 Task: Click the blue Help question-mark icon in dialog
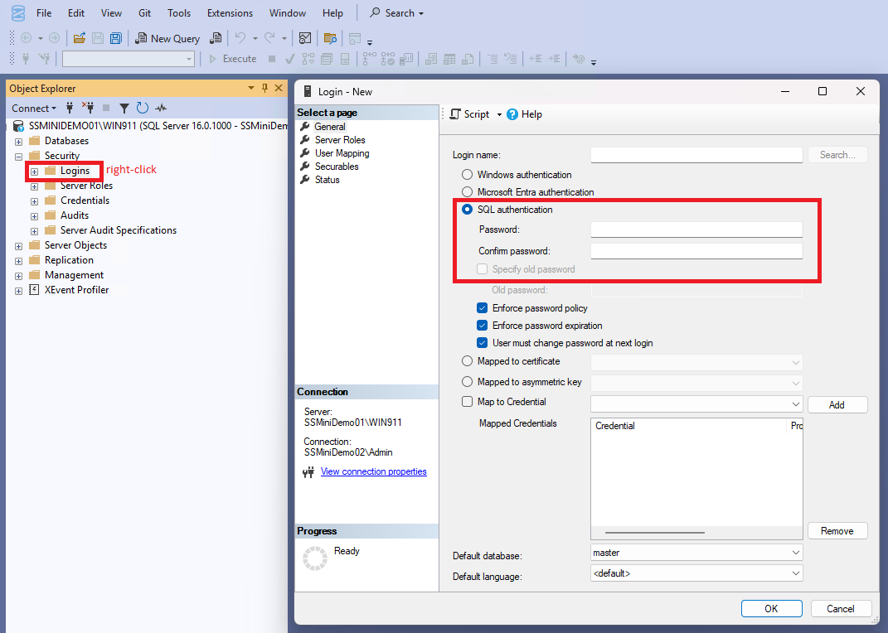tap(512, 114)
